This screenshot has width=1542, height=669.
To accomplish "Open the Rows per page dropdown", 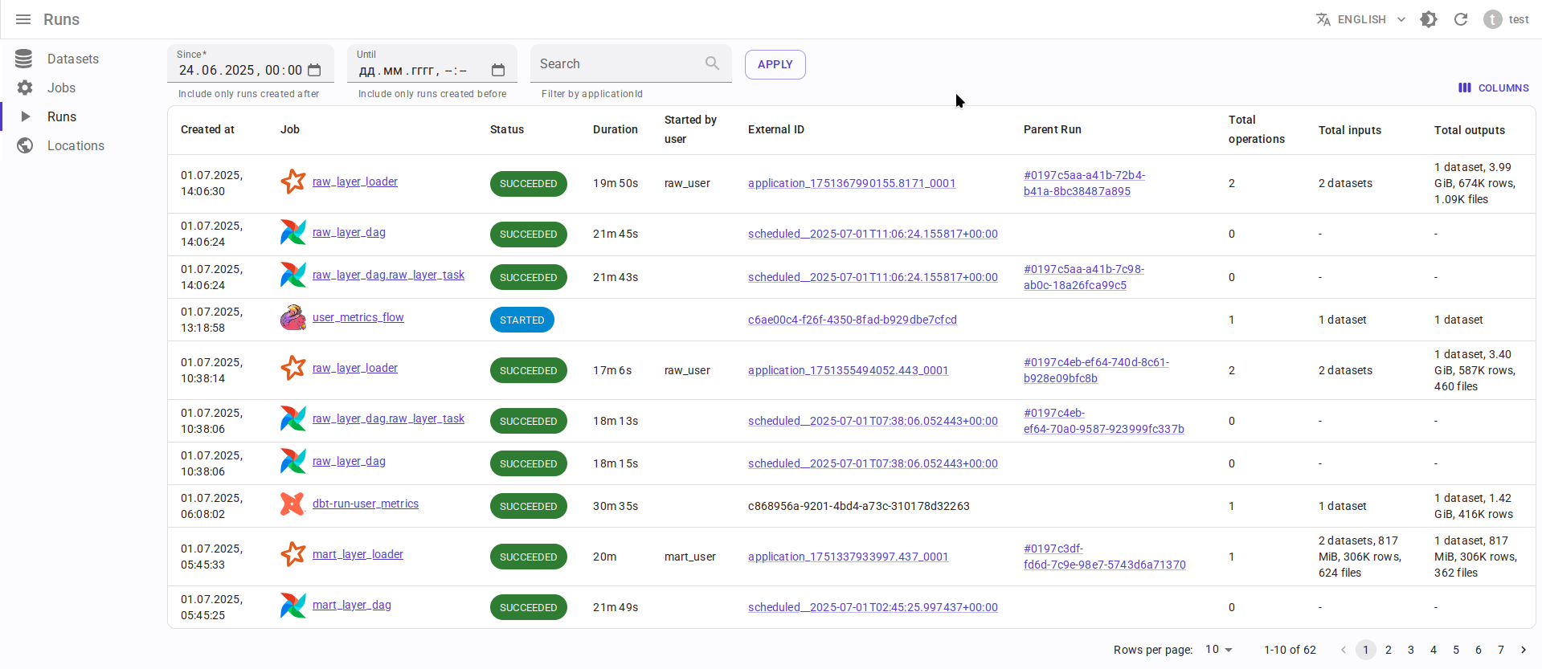I will click(1219, 650).
